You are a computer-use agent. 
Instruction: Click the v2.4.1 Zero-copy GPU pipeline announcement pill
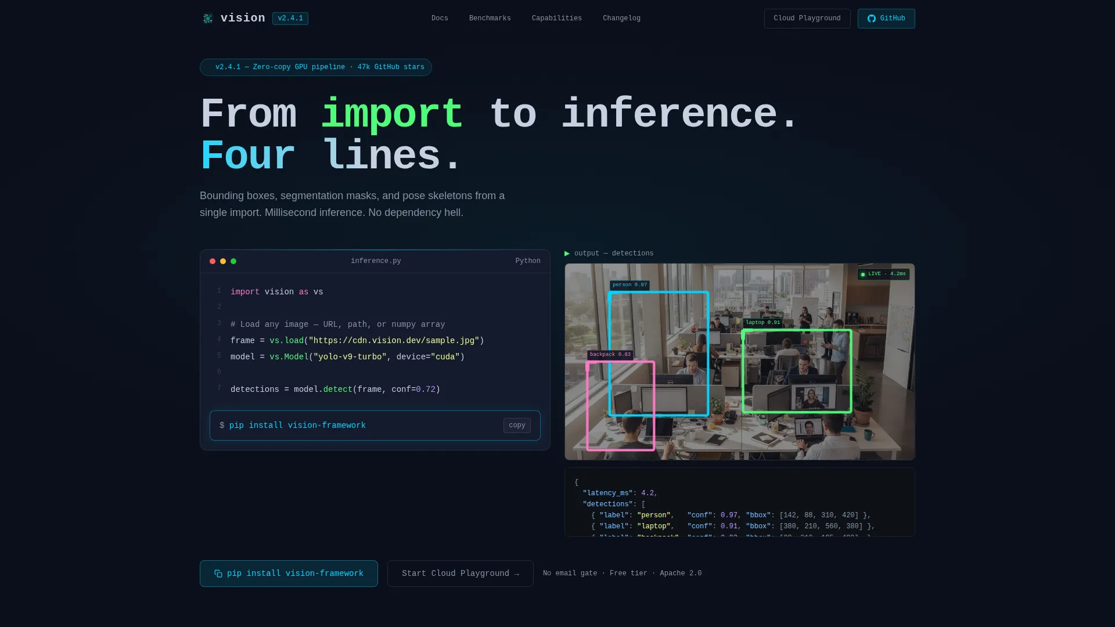[x=316, y=67]
